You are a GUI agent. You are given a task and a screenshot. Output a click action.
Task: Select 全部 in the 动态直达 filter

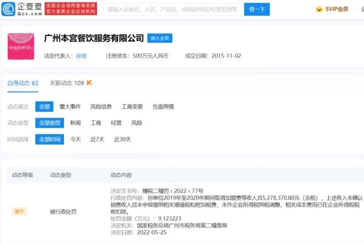44,106
